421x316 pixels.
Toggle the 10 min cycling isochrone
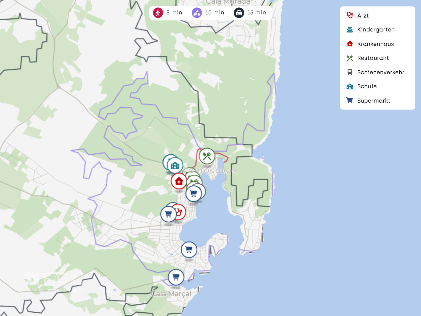tap(208, 13)
